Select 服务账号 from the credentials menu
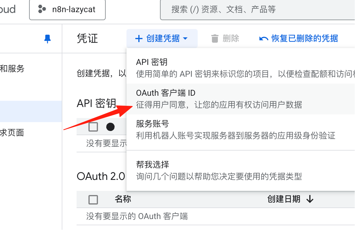Viewport: 355px width, 230px height. [240, 130]
